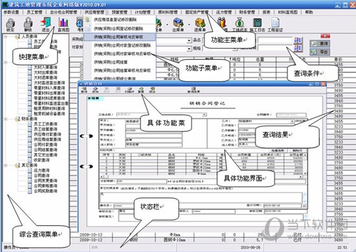Click the 查询 search button
This screenshot has width=356, height=252.
(320, 43)
